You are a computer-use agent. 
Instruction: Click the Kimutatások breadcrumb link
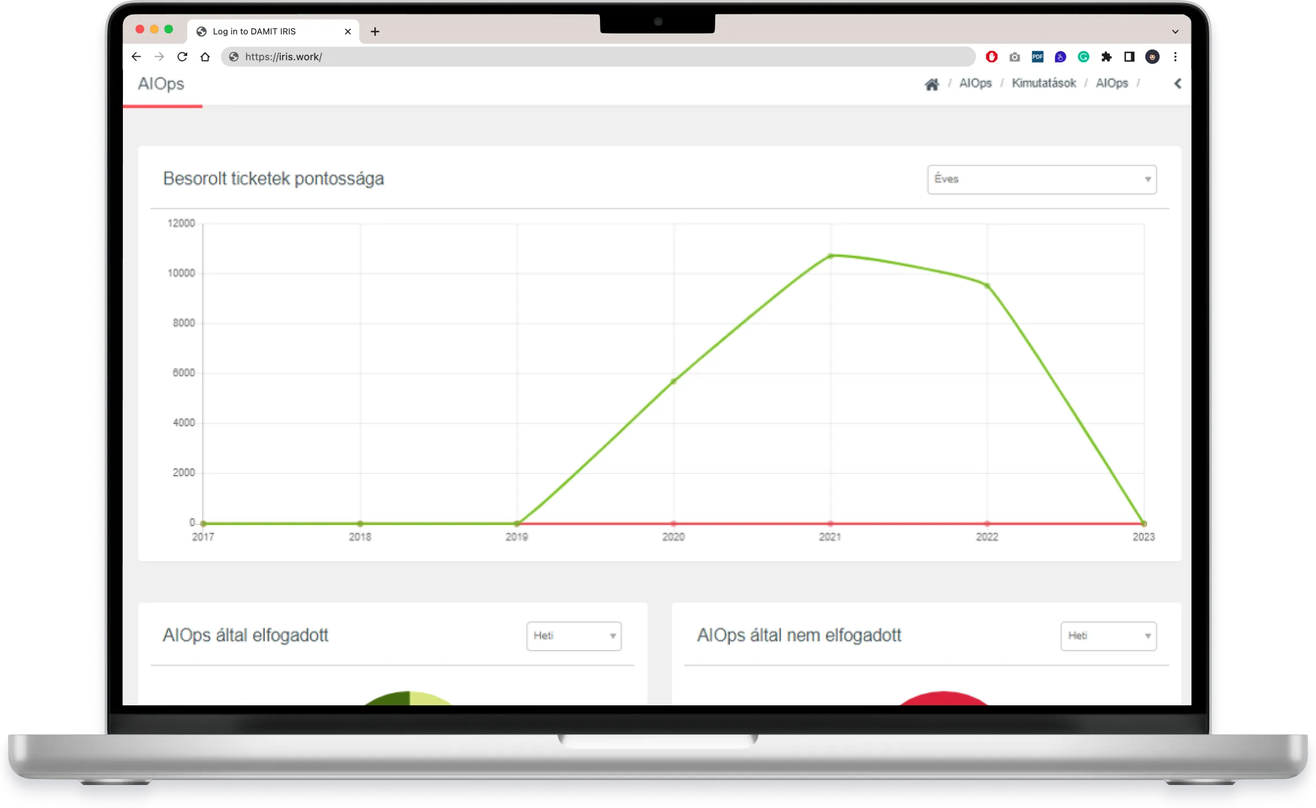pyautogui.click(x=1043, y=83)
